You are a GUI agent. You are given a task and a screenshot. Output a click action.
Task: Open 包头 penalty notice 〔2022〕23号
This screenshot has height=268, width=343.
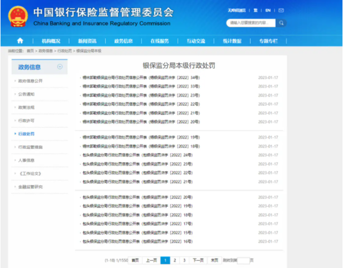click(x=138, y=164)
